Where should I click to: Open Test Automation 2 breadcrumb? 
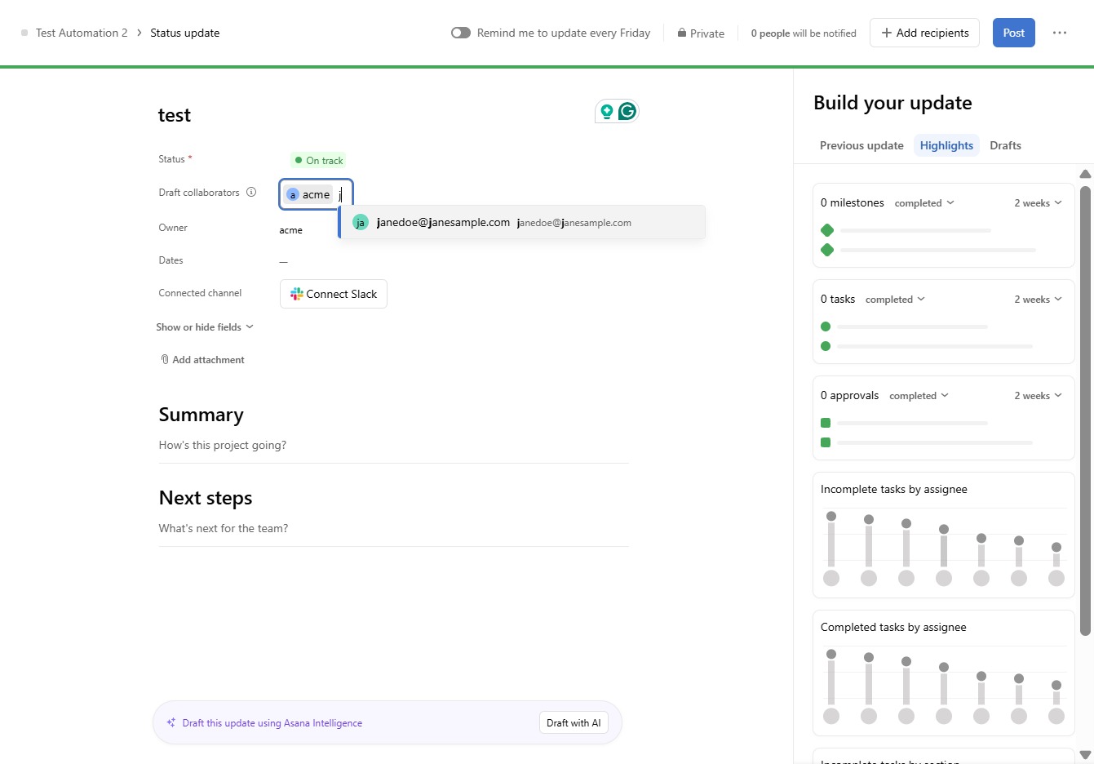pyautogui.click(x=82, y=33)
